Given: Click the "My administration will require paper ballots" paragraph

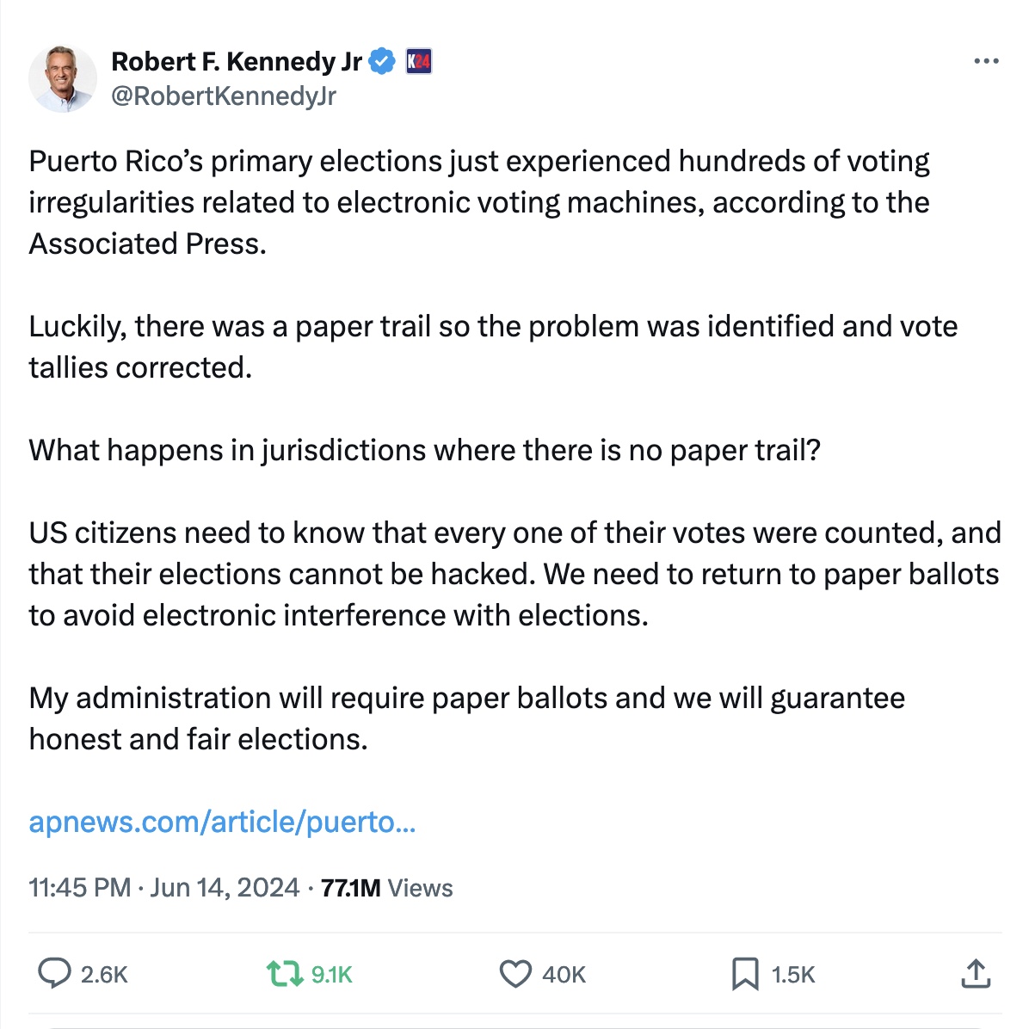Looking at the screenshot, I should tap(466, 718).
